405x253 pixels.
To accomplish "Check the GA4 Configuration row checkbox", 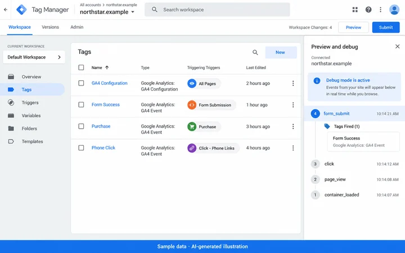I will 81,83.
